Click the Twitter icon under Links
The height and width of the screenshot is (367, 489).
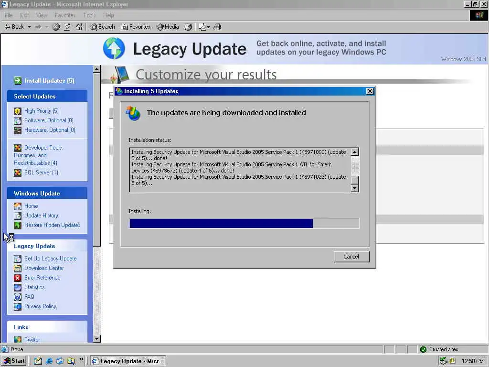click(18, 339)
